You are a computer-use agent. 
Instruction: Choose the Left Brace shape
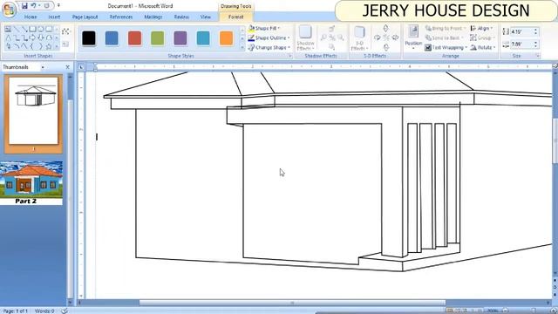[32, 46]
